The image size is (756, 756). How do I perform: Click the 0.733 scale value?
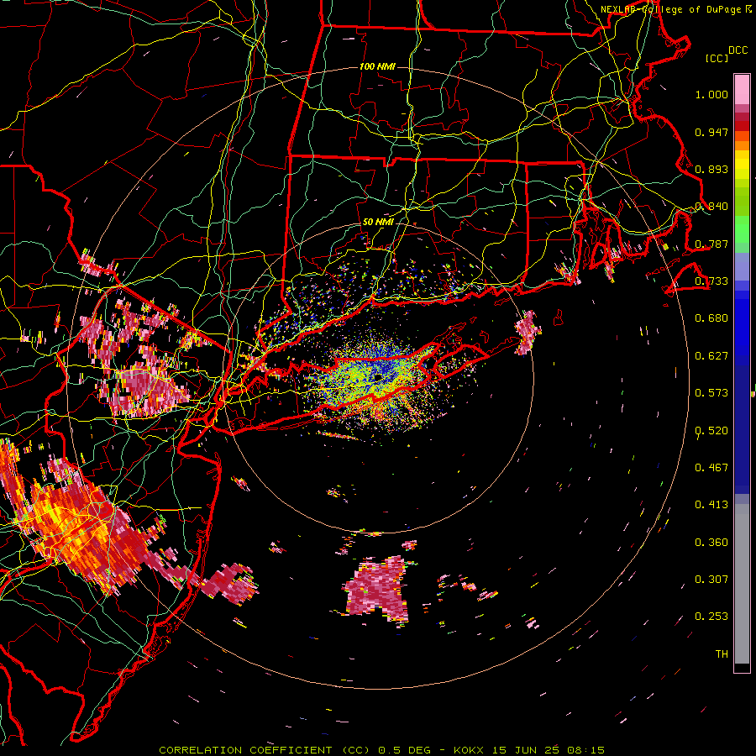711,281
